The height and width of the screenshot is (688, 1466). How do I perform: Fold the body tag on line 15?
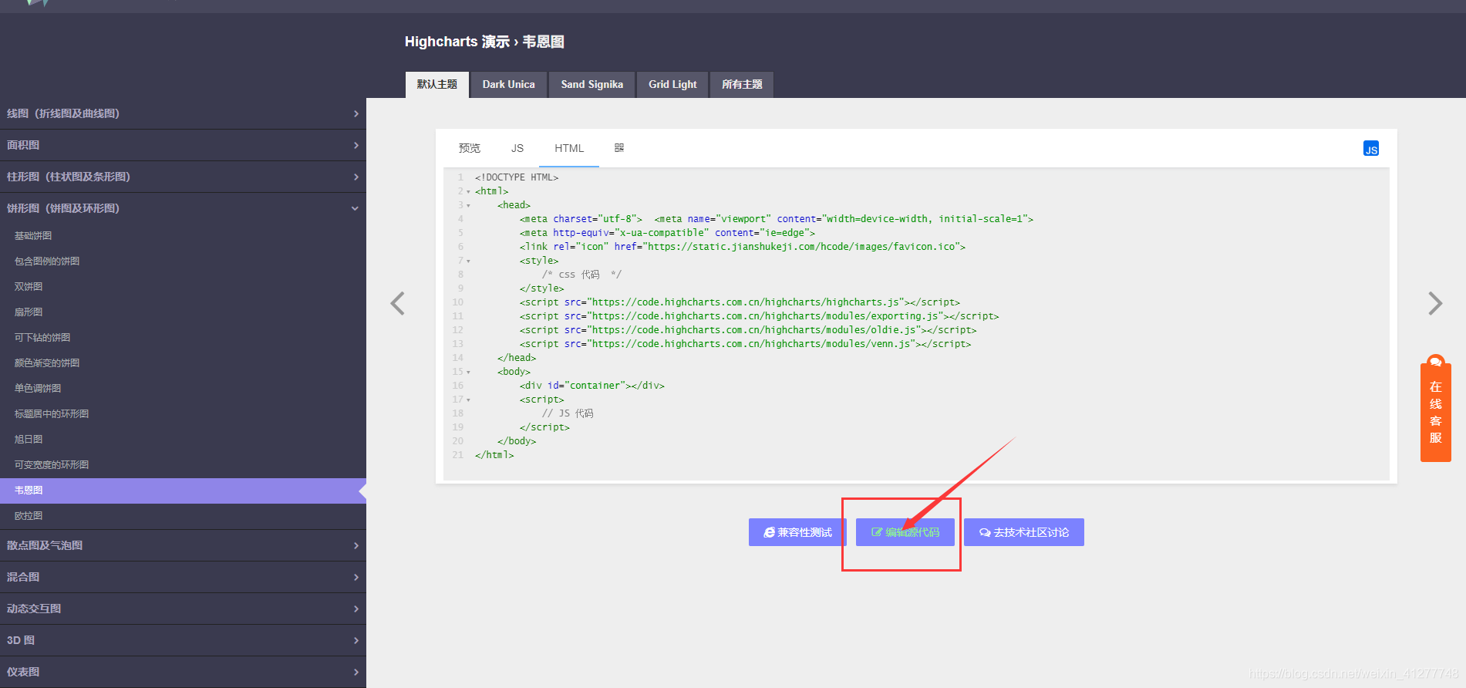pos(468,372)
